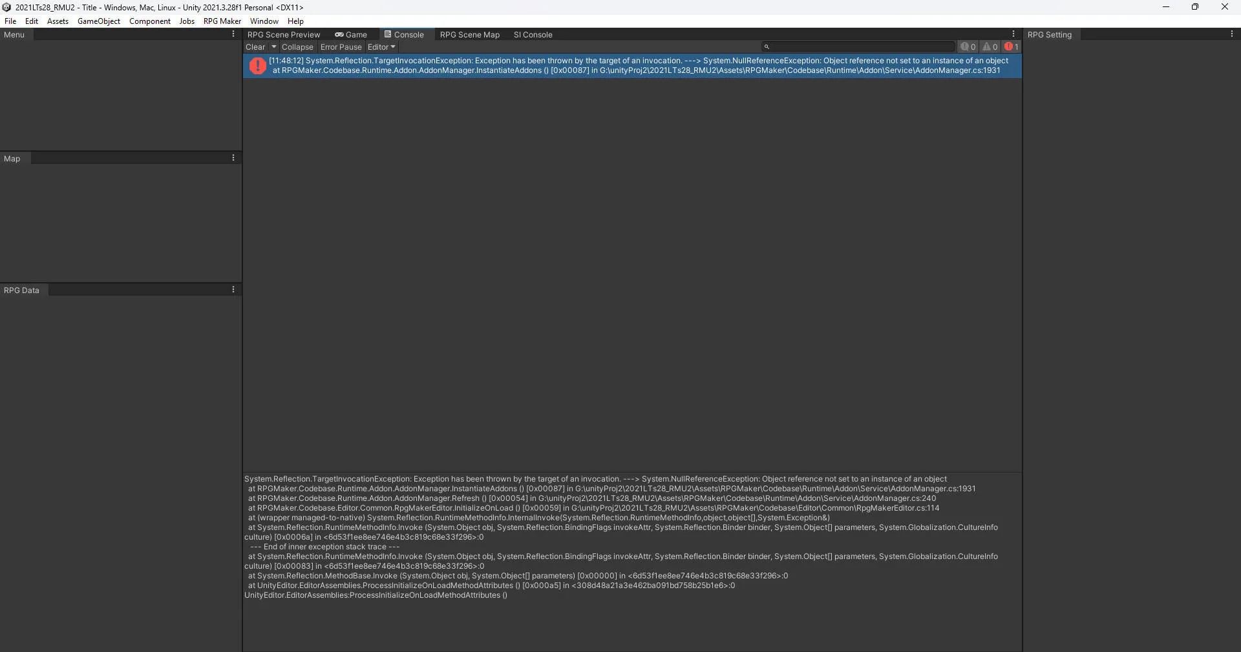Click the Console search field

point(858,47)
